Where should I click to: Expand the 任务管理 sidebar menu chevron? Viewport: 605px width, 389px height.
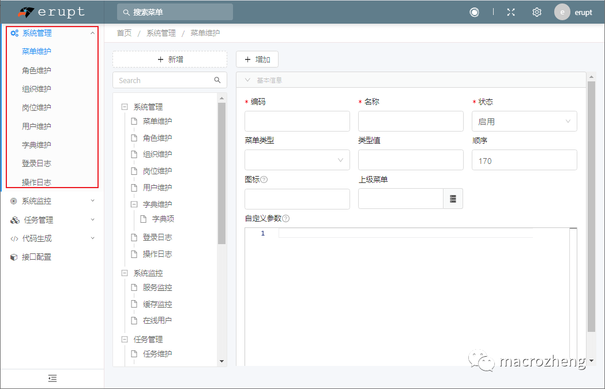(93, 219)
